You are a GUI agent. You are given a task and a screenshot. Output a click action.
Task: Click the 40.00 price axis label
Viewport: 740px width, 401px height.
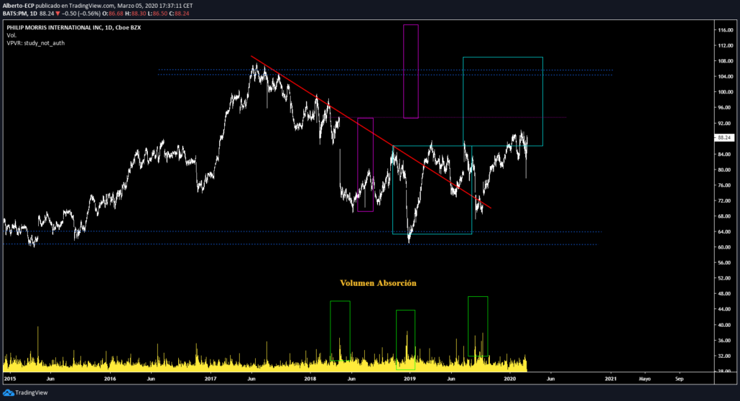pos(726,325)
